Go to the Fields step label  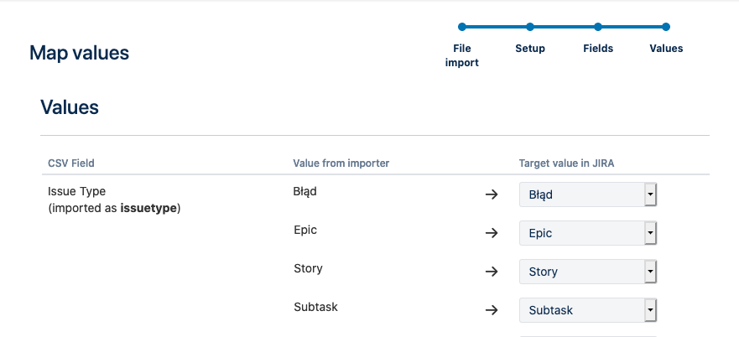[x=597, y=49]
